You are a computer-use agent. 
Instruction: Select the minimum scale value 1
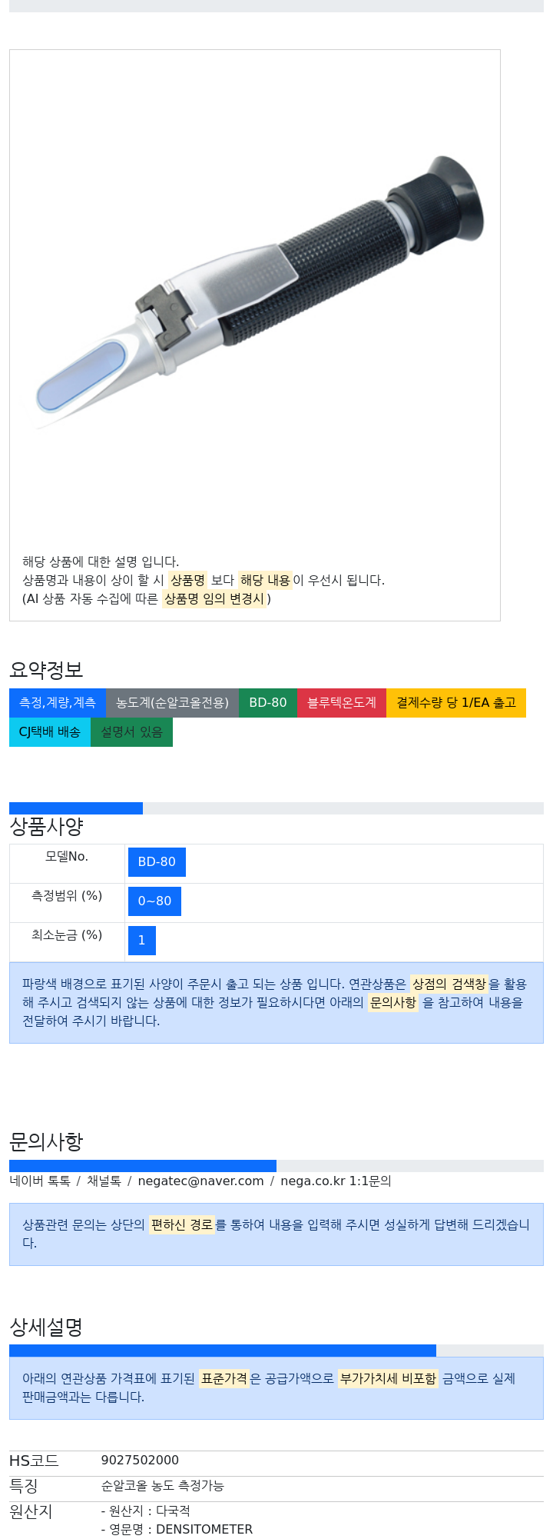click(142, 941)
